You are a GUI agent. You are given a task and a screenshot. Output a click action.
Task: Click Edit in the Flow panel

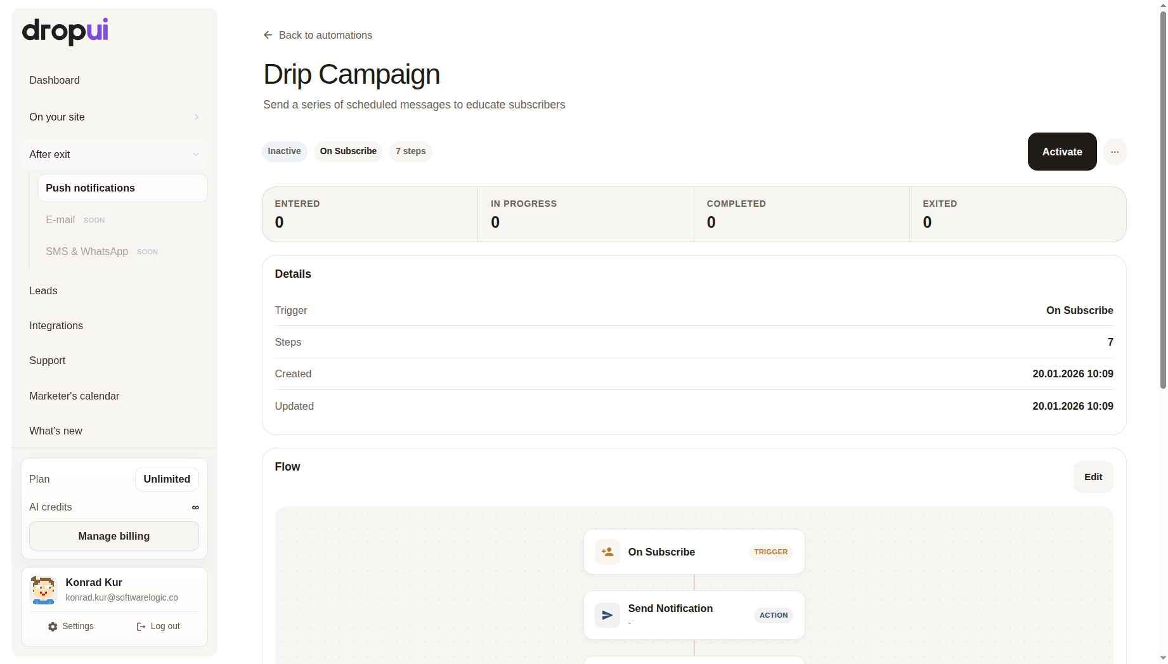(x=1093, y=476)
